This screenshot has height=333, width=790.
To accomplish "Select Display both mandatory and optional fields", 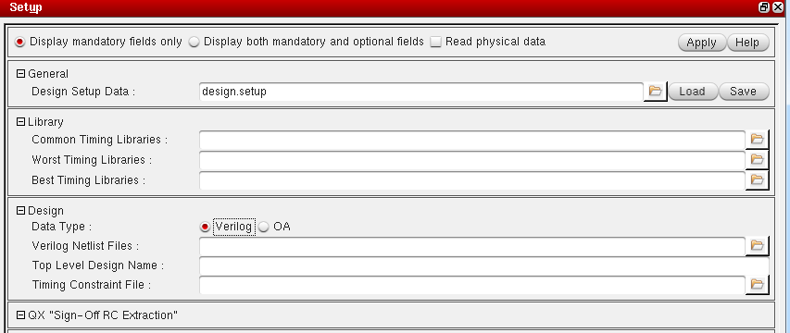I will click(194, 43).
